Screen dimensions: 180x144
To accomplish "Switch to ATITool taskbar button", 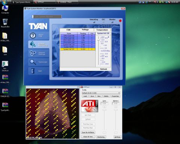I will 44,2.
